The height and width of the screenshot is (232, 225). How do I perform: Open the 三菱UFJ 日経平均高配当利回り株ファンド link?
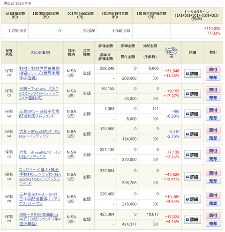[39, 113]
